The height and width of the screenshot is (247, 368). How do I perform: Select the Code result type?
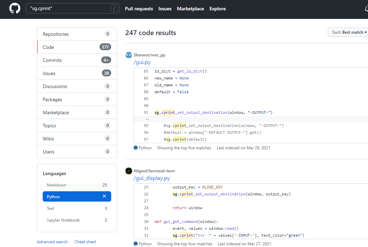tap(77, 47)
